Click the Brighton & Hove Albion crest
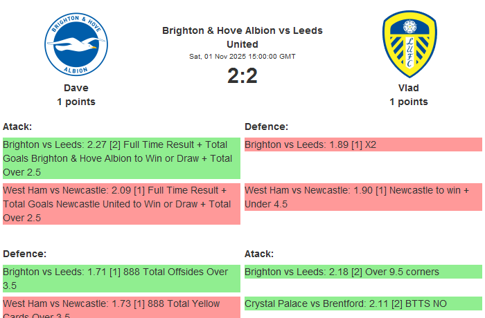This screenshot has width=485, height=318. 76,44
